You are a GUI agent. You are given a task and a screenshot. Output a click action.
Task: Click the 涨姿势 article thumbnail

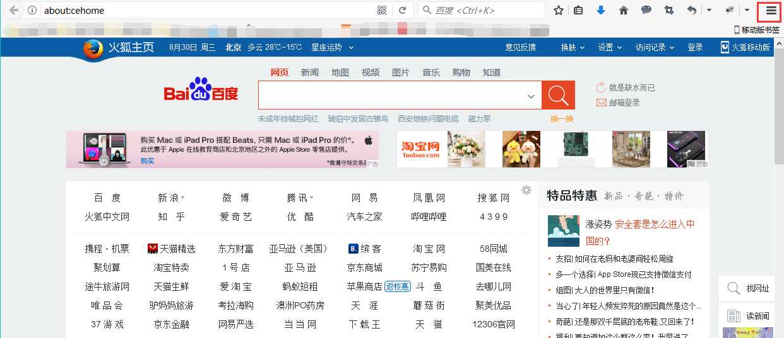click(564, 231)
